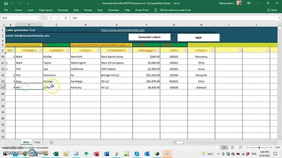Viewport: 282px width, 158px height.
Task: Open the <<LNAME>> filter dropdown
Action: point(68,50)
